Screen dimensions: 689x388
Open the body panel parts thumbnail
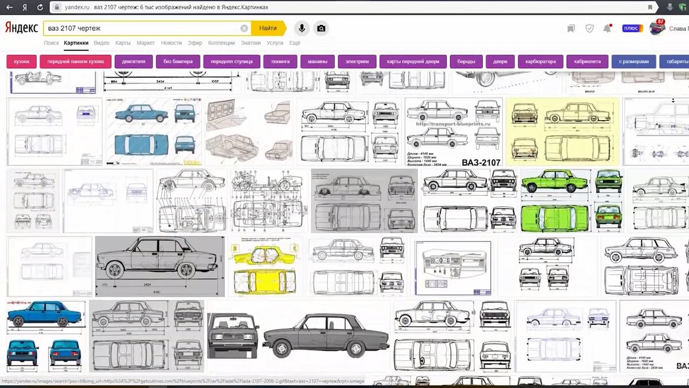tap(249, 132)
